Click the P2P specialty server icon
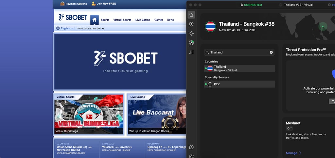The width and height of the screenshot is (335, 158). click(x=210, y=84)
